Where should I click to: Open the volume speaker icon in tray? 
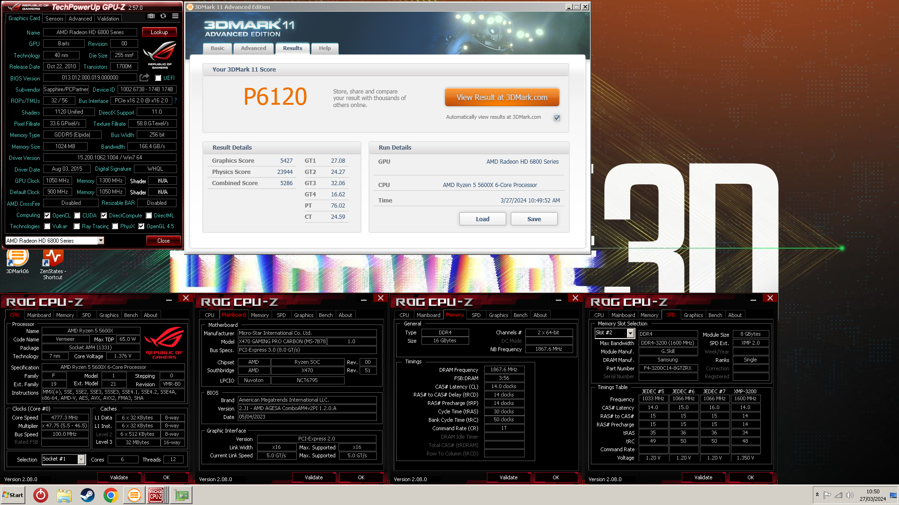coord(850,495)
